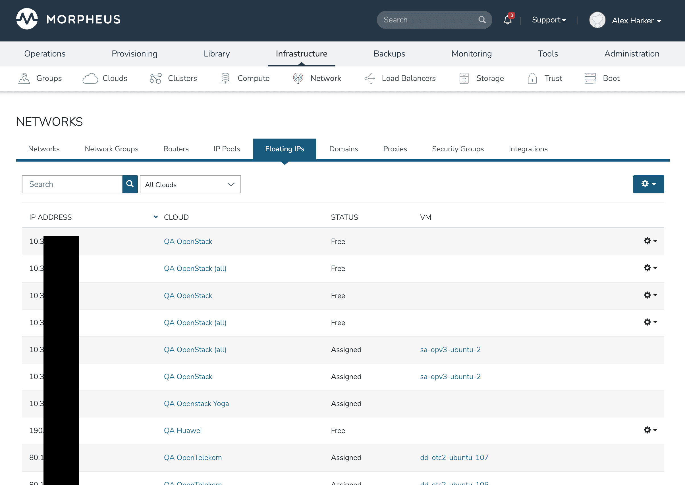Viewport: 685px width, 485px height.
Task: Go to the Storage icon
Action: (x=464, y=78)
